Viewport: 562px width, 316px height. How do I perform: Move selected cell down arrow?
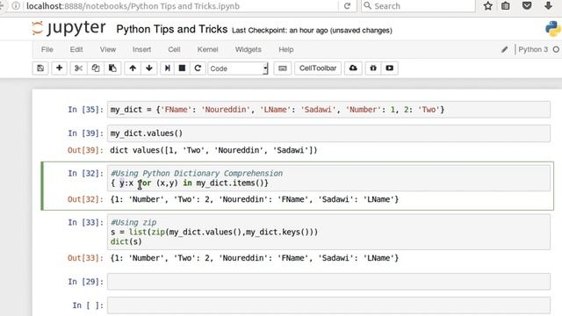click(149, 68)
